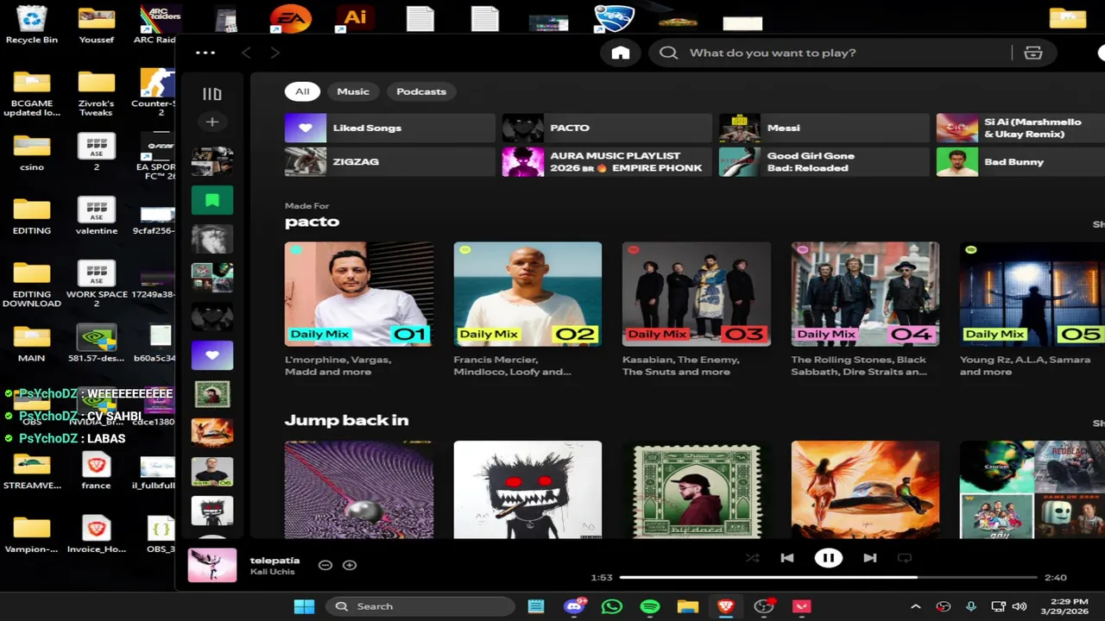Open Daily Mix 05 cover

(1032, 294)
